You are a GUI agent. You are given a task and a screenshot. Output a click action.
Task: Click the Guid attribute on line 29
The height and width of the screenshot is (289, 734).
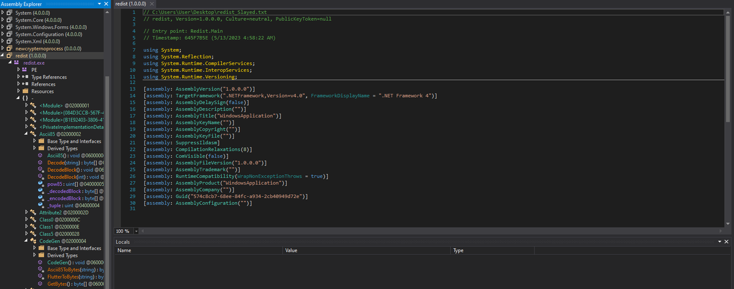click(226, 196)
